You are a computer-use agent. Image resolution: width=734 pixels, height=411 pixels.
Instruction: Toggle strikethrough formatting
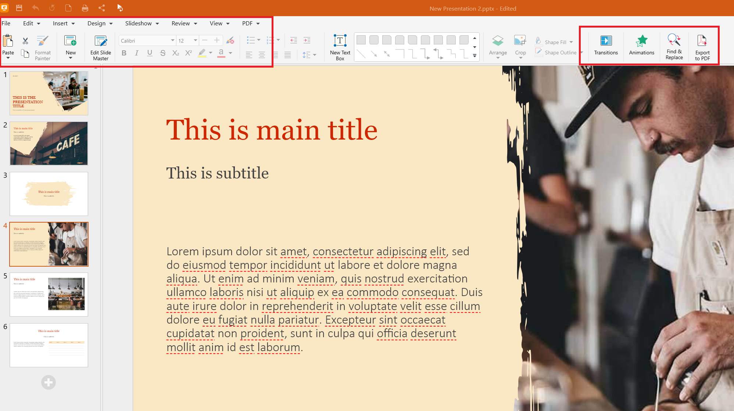162,53
